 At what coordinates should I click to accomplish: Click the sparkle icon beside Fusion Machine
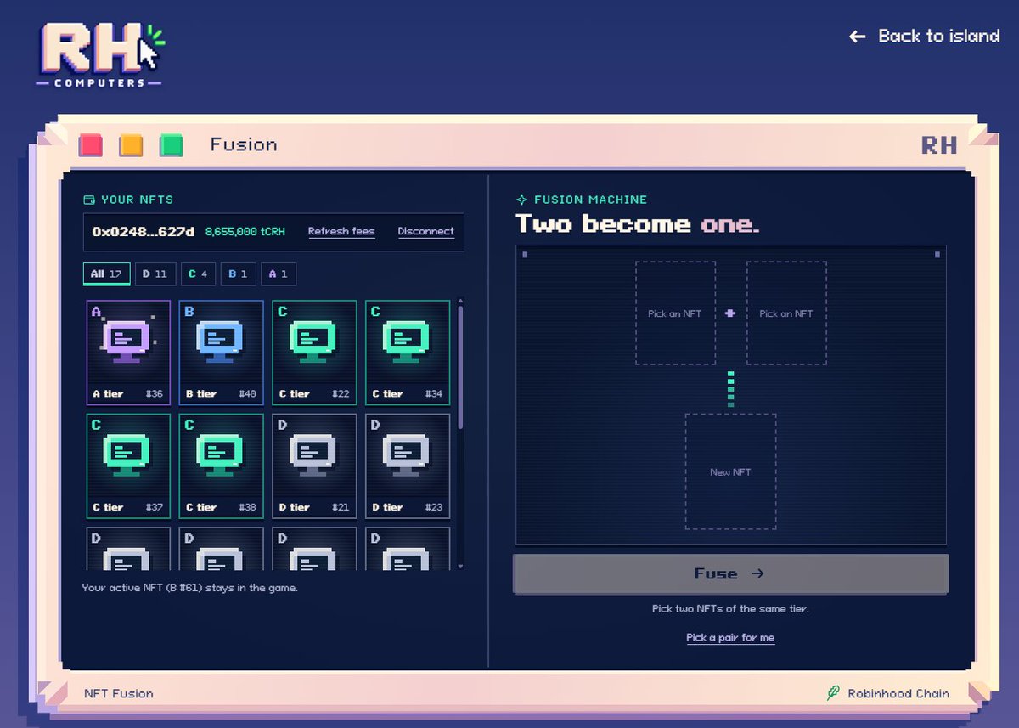(x=522, y=200)
